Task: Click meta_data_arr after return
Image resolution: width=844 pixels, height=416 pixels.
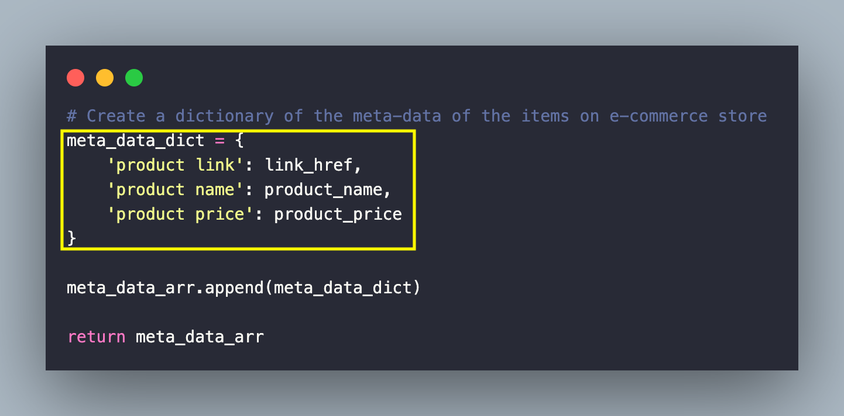Action: pyautogui.click(x=200, y=337)
